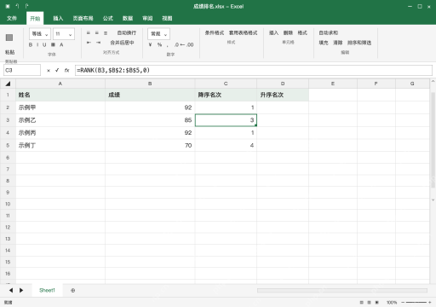Cancel formula entry with X icon
Image resolution: width=436 pixels, height=307 pixels.
[49, 71]
